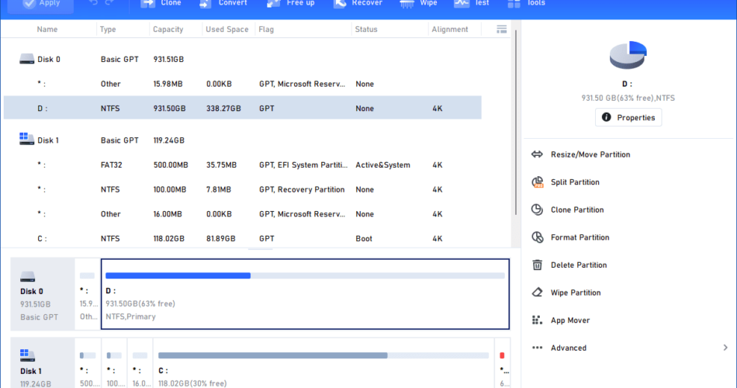Click the D: blue usage bar

pyautogui.click(x=178, y=275)
